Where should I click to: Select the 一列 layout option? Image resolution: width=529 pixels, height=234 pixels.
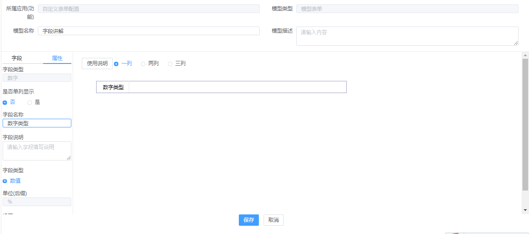(117, 64)
